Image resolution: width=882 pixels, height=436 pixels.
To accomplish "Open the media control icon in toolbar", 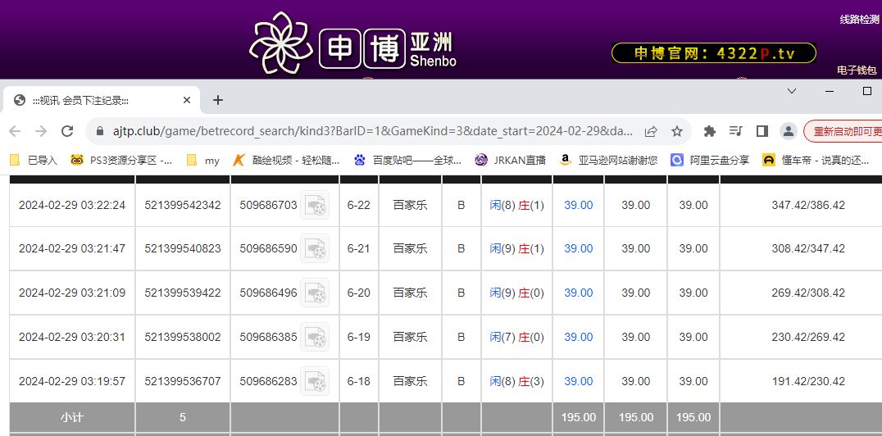I will click(735, 131).
